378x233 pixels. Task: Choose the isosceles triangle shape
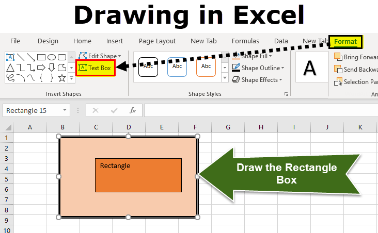point(9,68)
